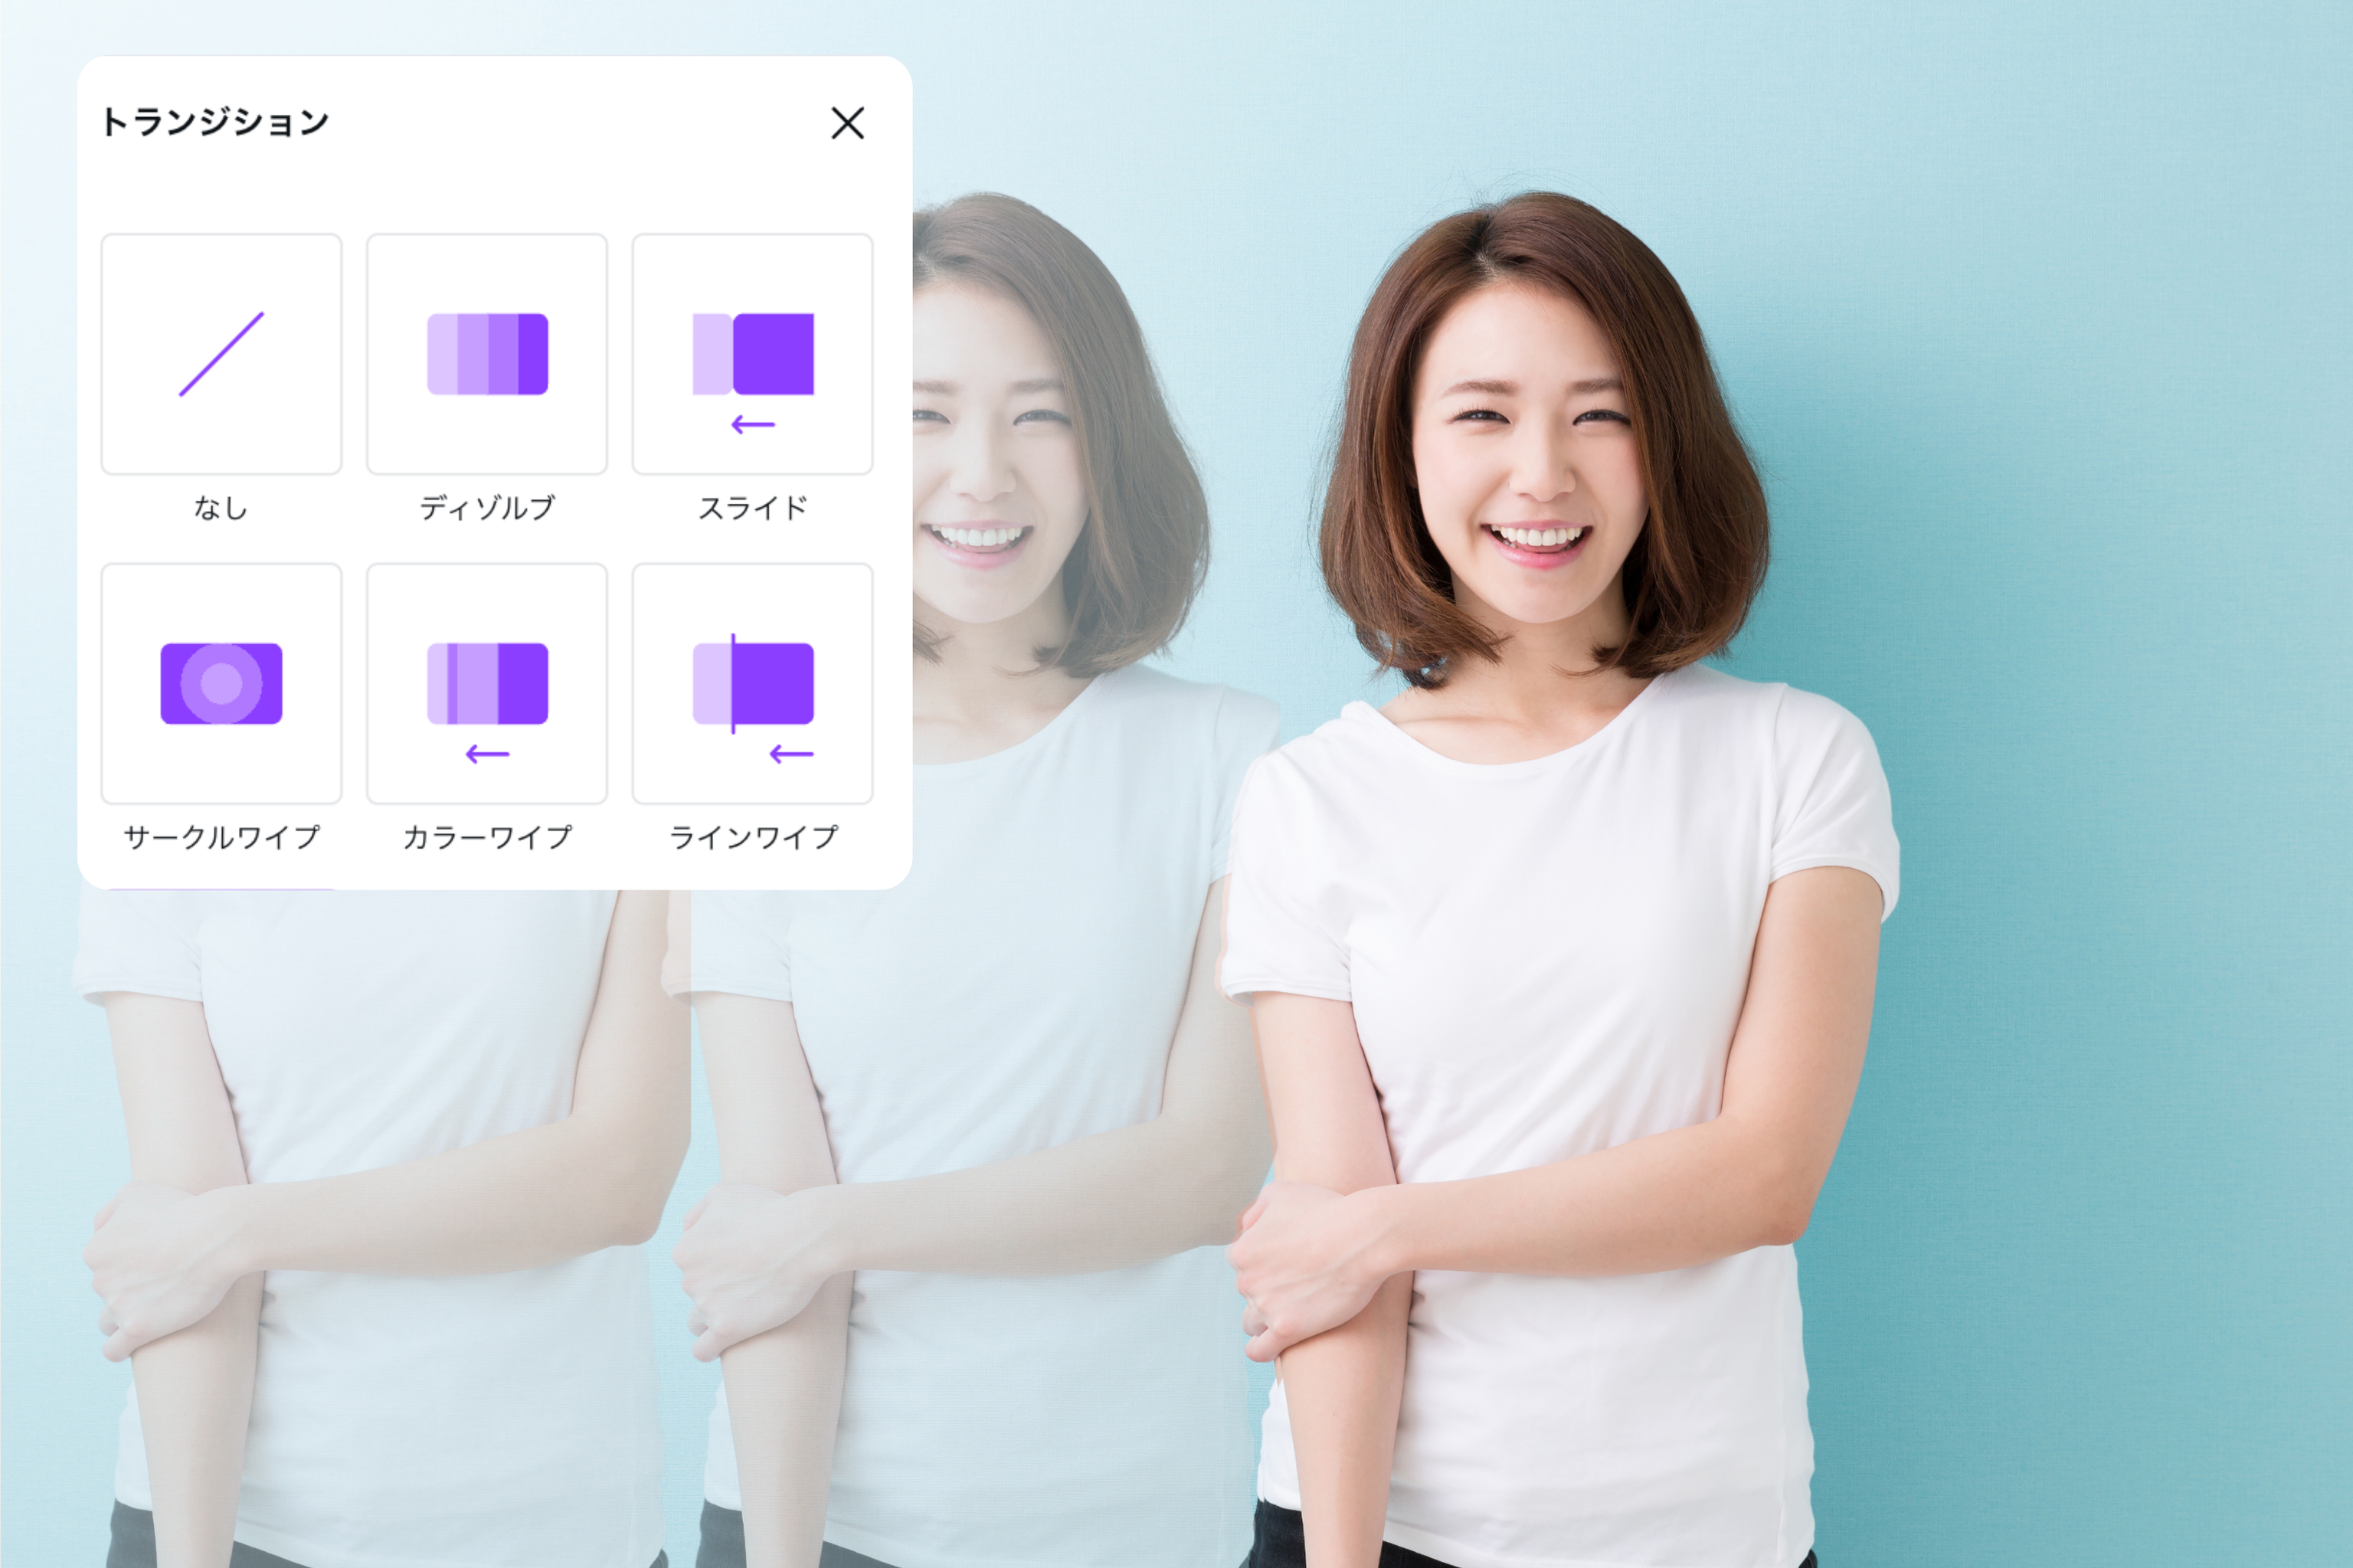
Task: Select the なし (none) transition icon
Action: (221, 354)
